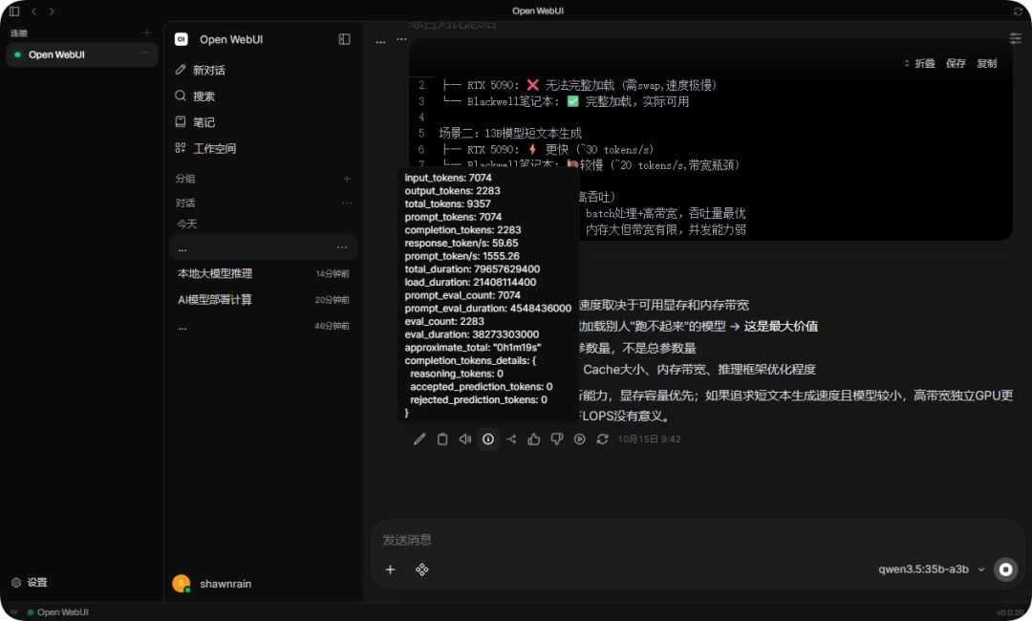Go forward with the right arrow
The height and width of the screenshot is (621, 1032).
(52, 11)
